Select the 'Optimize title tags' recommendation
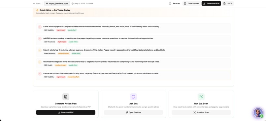Viewport: 266px width, 121px height. tap(101, 62)
